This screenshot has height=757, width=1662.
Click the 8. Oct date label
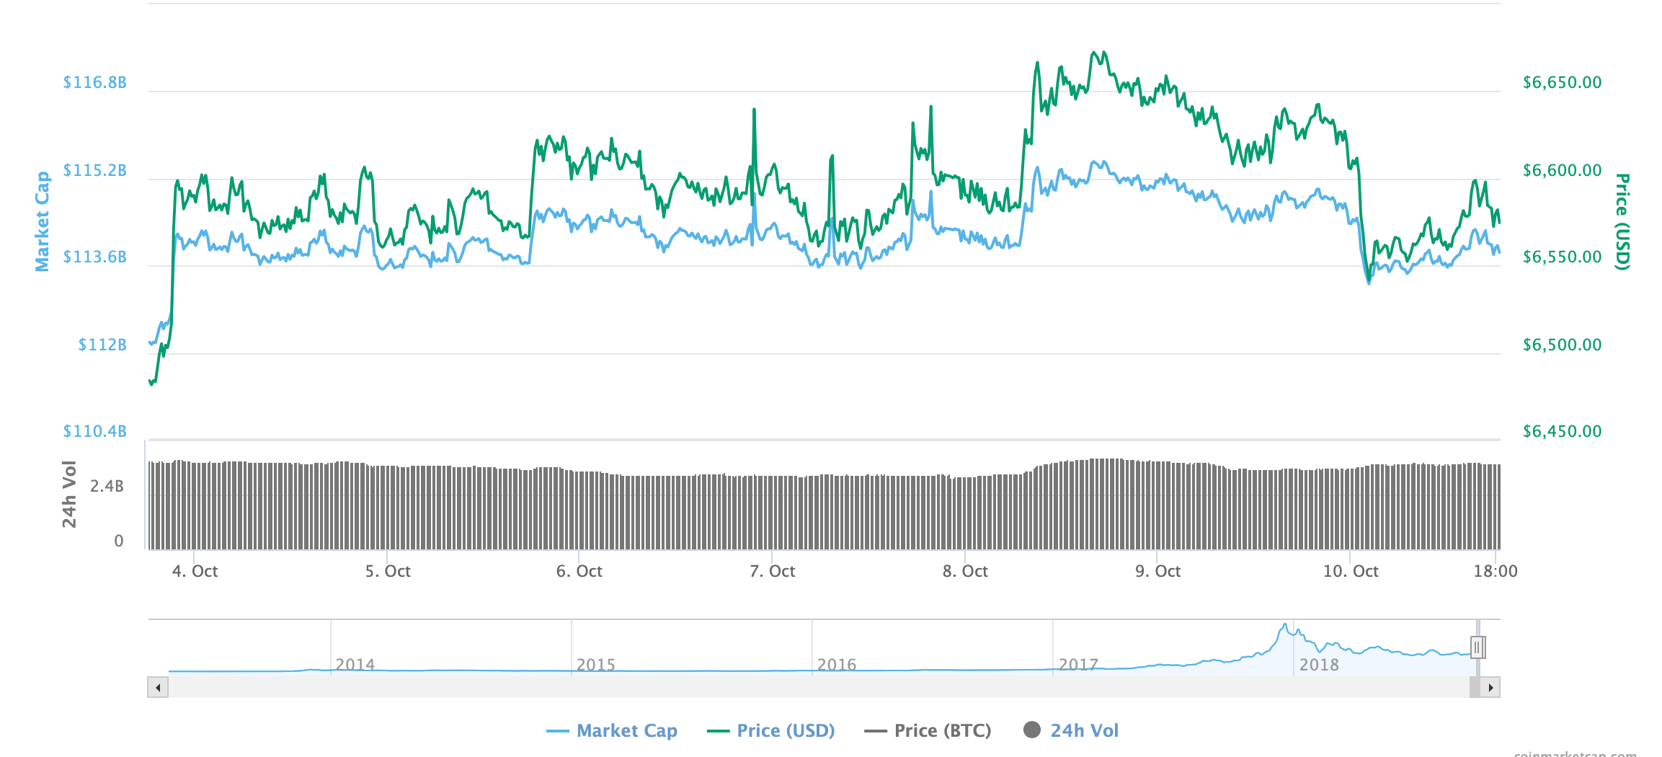tap(965, 571)
